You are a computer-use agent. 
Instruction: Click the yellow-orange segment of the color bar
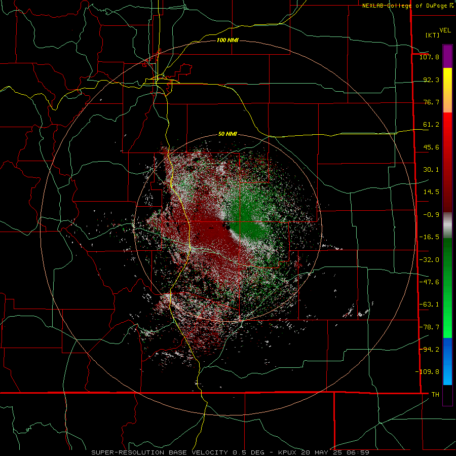tap(447, 90)
